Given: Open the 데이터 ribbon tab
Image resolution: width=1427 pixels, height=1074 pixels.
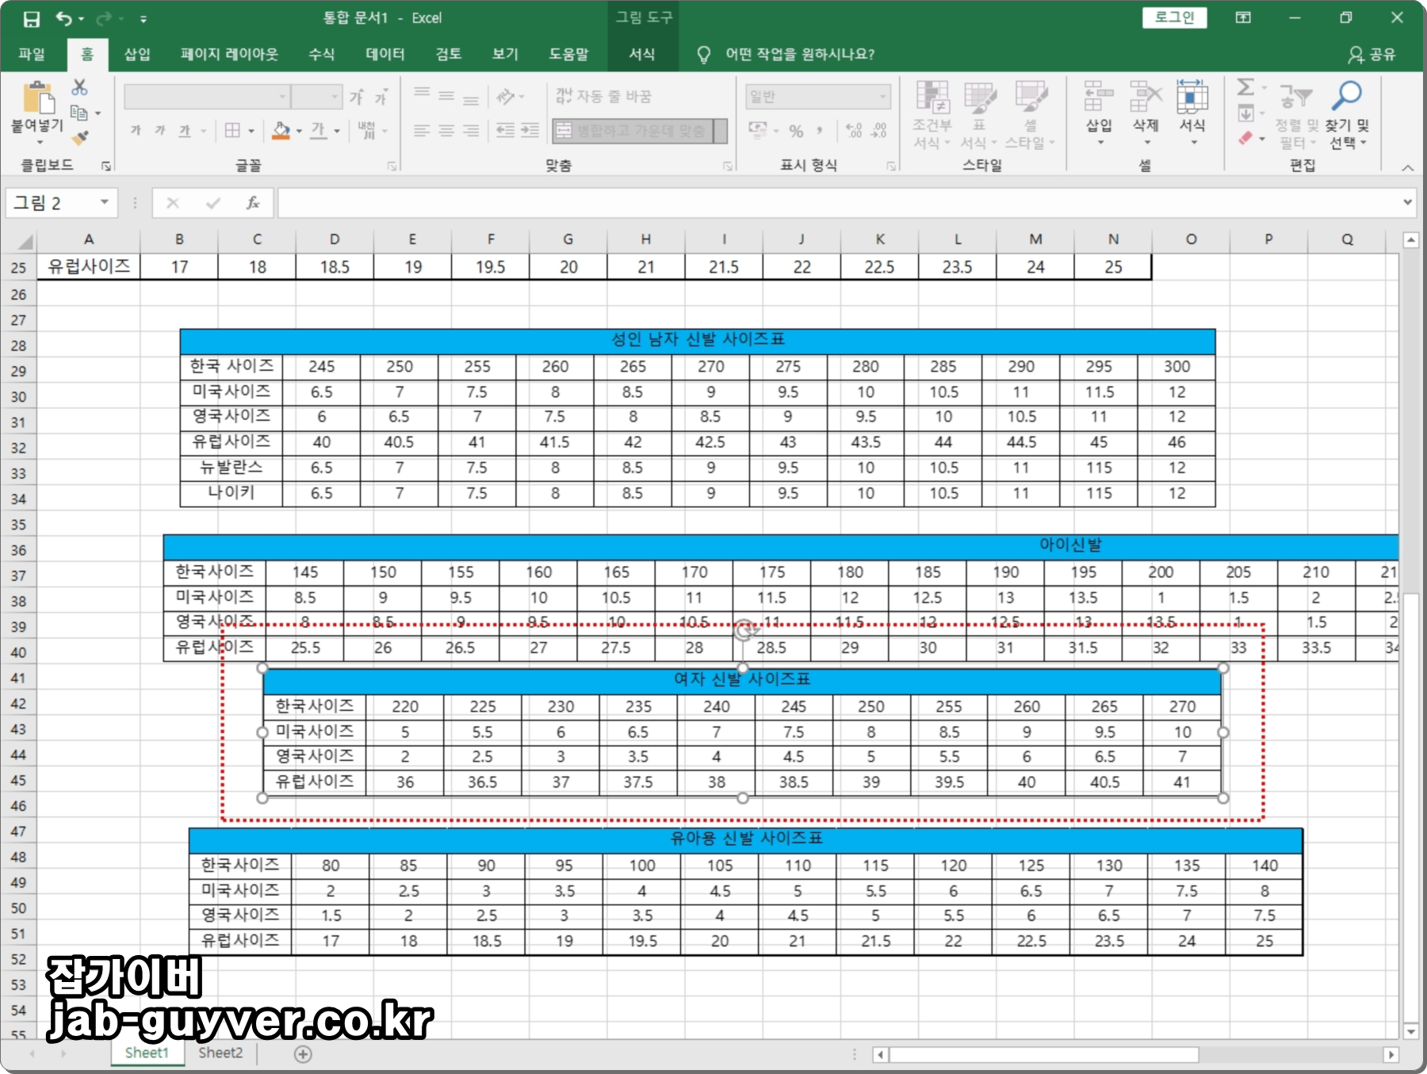Looking at the screenshot, I should pyautogui.click(x=384, y=54).
